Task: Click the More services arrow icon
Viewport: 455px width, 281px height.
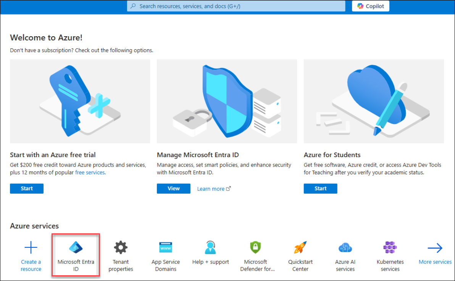Action: [x=435, y=248]
